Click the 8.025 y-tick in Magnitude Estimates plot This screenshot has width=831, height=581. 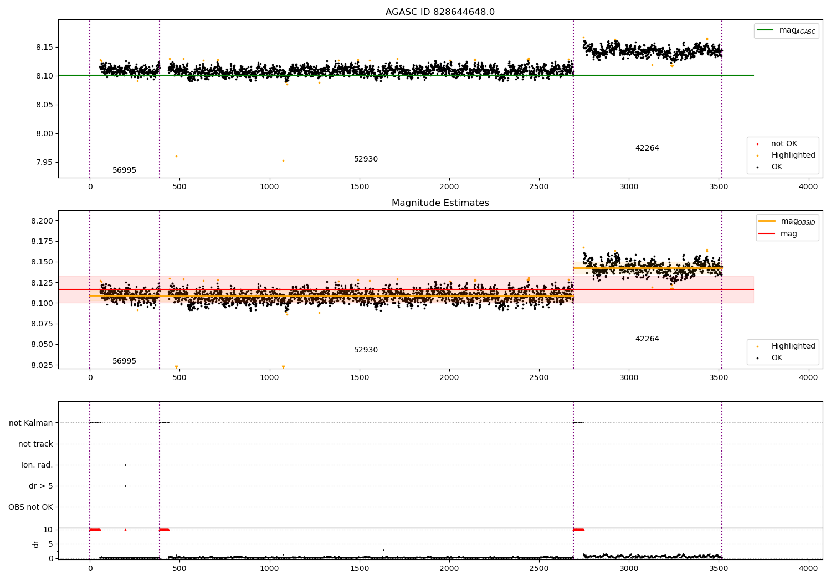43,366
